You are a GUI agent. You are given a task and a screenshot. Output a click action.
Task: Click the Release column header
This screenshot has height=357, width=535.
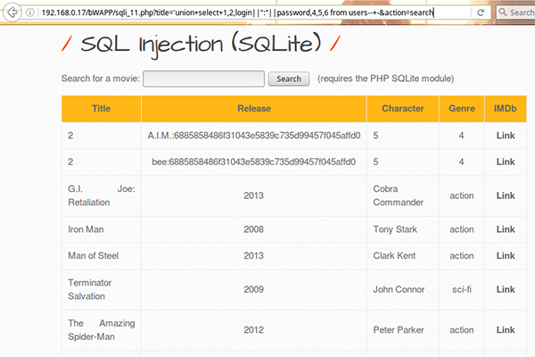click(254, 109)
